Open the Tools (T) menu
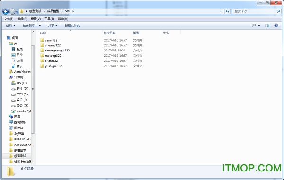 [x=49, y=19]
